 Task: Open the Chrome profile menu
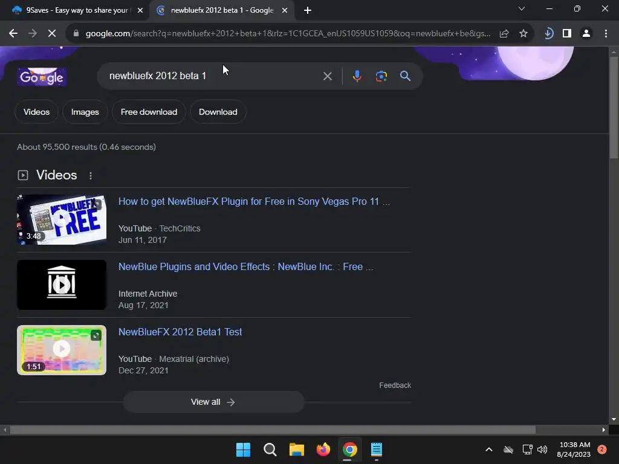coord(586,34)
